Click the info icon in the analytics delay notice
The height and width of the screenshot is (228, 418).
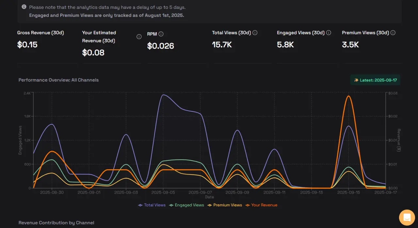(x=24, y=7)
